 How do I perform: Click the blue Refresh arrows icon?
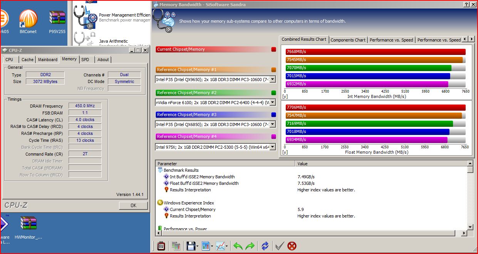(265, 246)
